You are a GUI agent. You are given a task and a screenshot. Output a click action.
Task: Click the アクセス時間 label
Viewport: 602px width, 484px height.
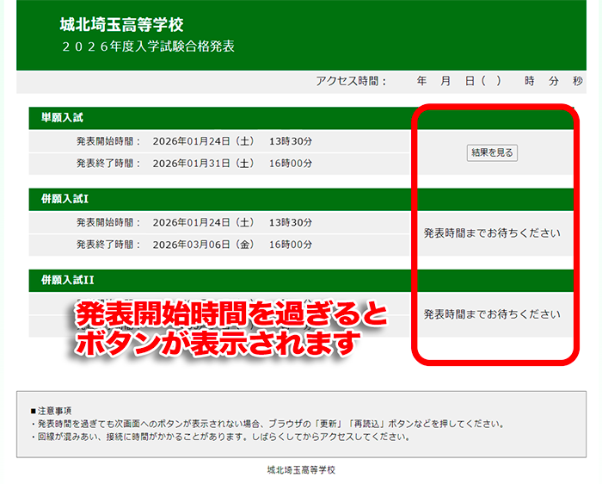351,81
